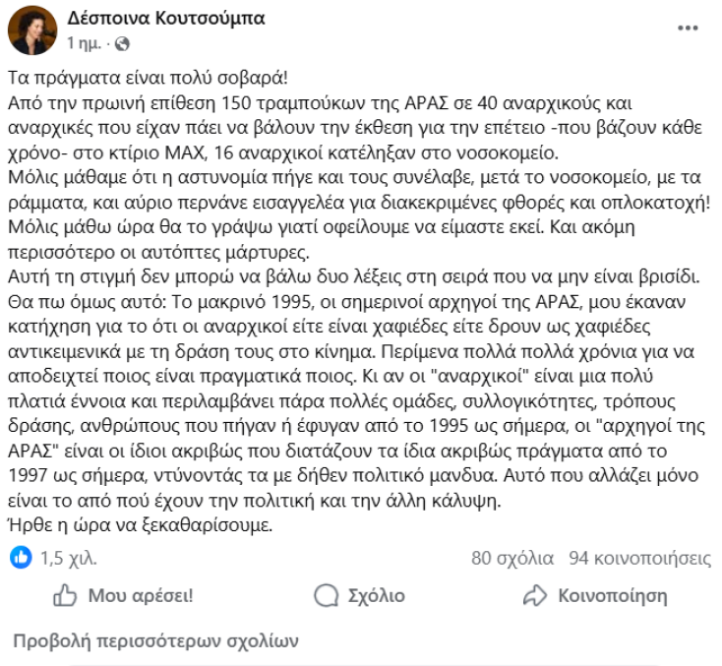Image resolution: width=722 pixels, height=666 pixels.
Task: View the "94 κοινοποιήσεις" shares list
Action: click(639, 559)
